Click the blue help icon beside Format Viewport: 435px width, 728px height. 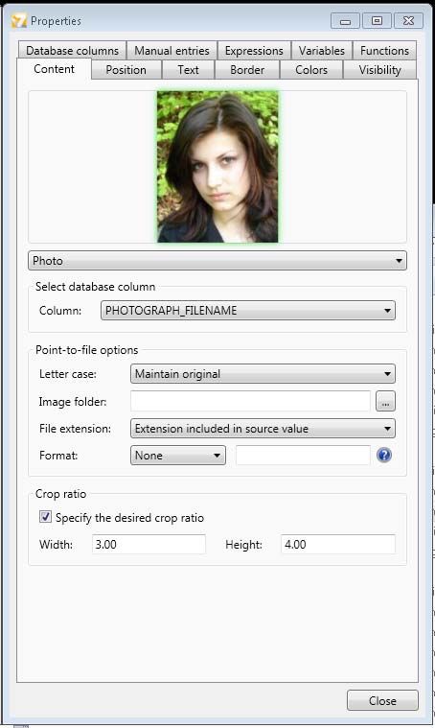(x=384, y=455)
